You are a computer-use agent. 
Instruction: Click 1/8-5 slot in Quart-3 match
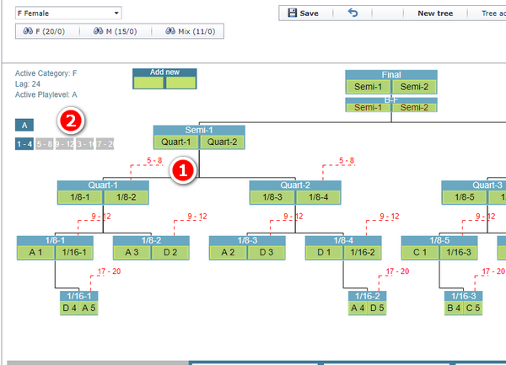(465, 197)
